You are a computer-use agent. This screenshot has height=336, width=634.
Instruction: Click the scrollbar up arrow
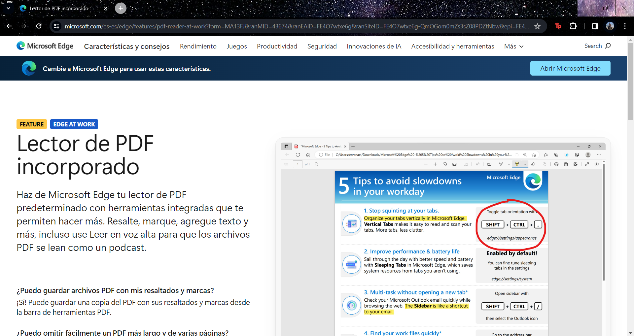coord(630,39)
